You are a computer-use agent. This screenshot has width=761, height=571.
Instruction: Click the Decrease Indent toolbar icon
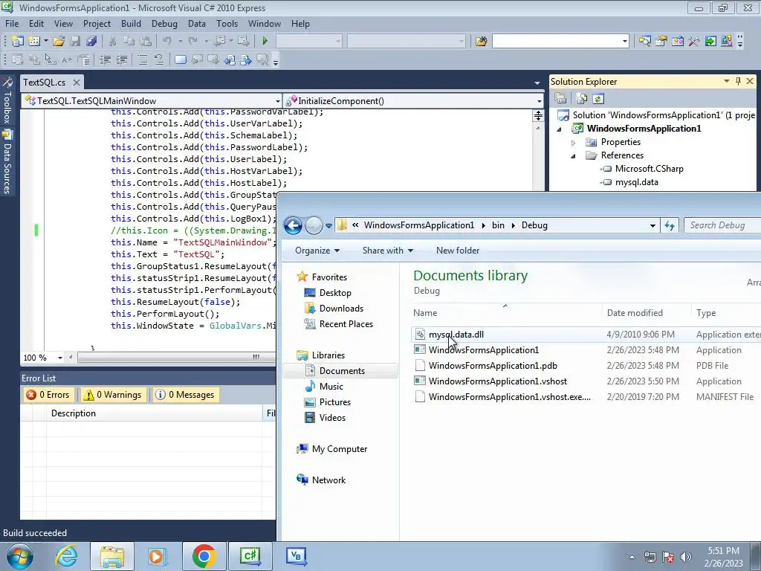pos(105,59)
